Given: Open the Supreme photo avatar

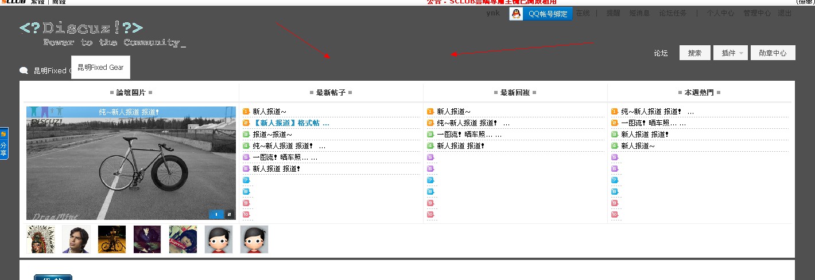Looking at the screenshot, I should [183, 239].
